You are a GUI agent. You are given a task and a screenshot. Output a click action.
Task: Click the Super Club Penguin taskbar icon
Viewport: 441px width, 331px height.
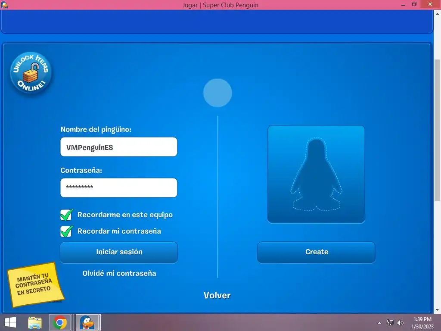click(87, 322)
